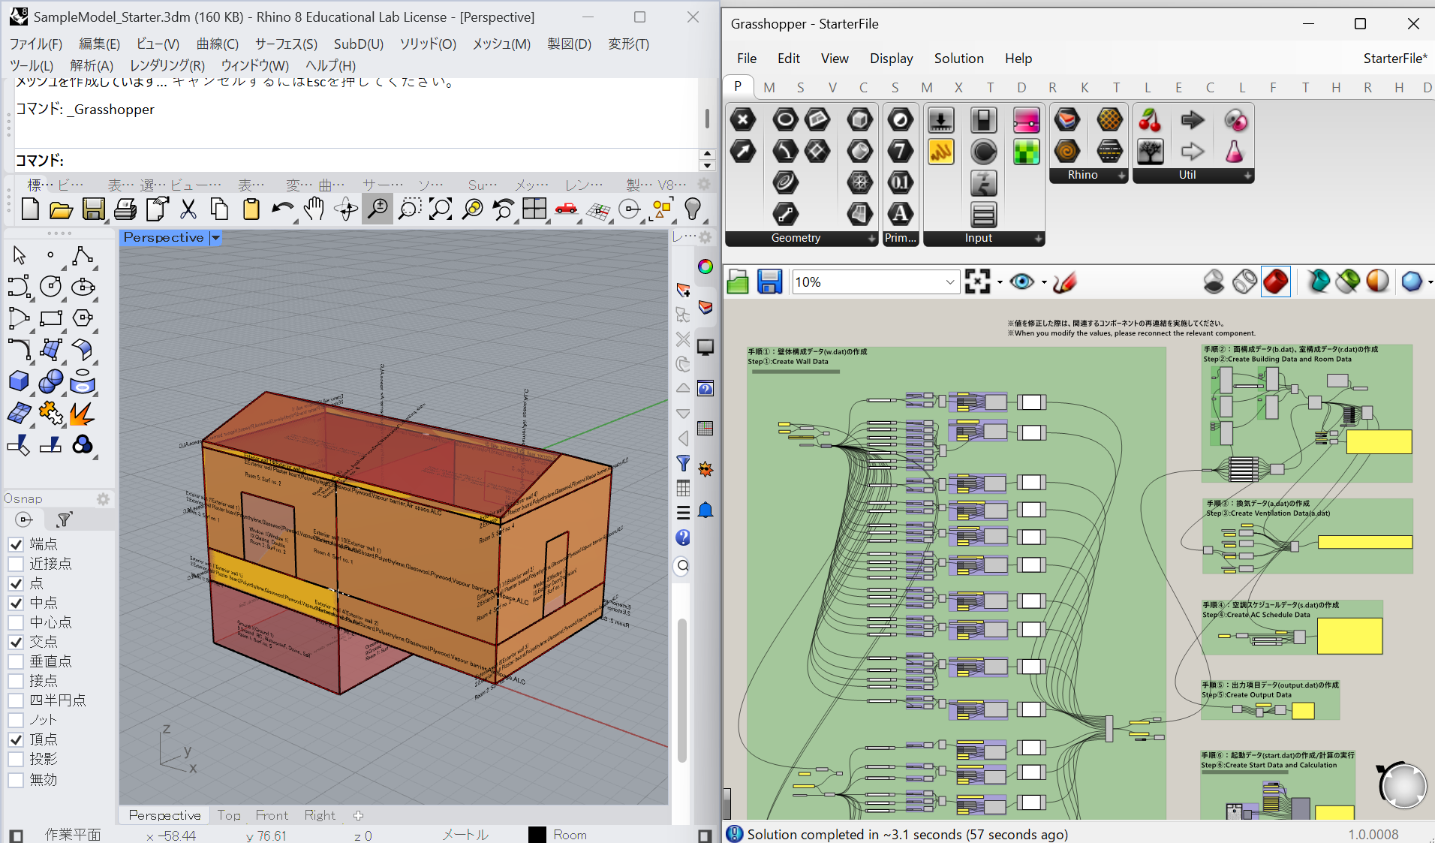
Task: Toggle the 頂点 osnap checkbox
Action: tap(16, 739)
